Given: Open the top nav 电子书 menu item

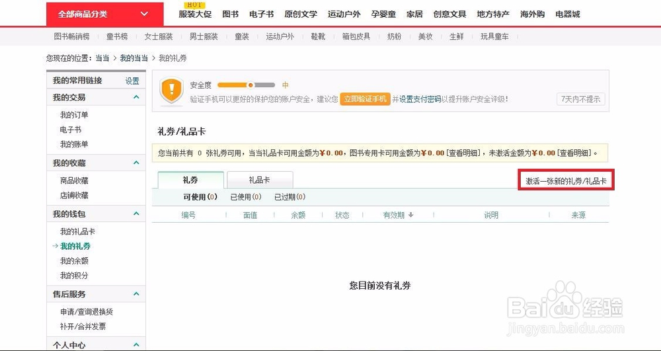Looking at the screenshot, I should (x=261, y=15).
